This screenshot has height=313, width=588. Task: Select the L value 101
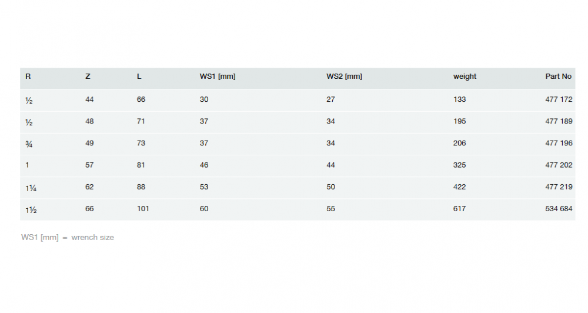click(143, 209)
